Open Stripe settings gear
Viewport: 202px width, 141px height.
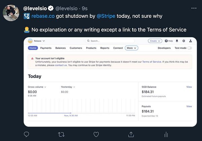[183, 41]
